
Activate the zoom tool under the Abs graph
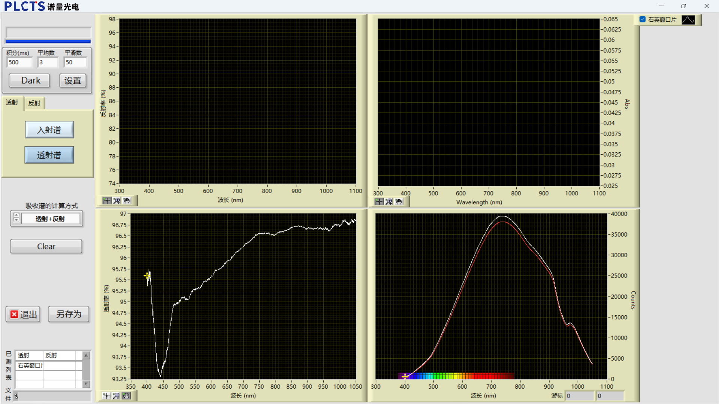point(389,202)
